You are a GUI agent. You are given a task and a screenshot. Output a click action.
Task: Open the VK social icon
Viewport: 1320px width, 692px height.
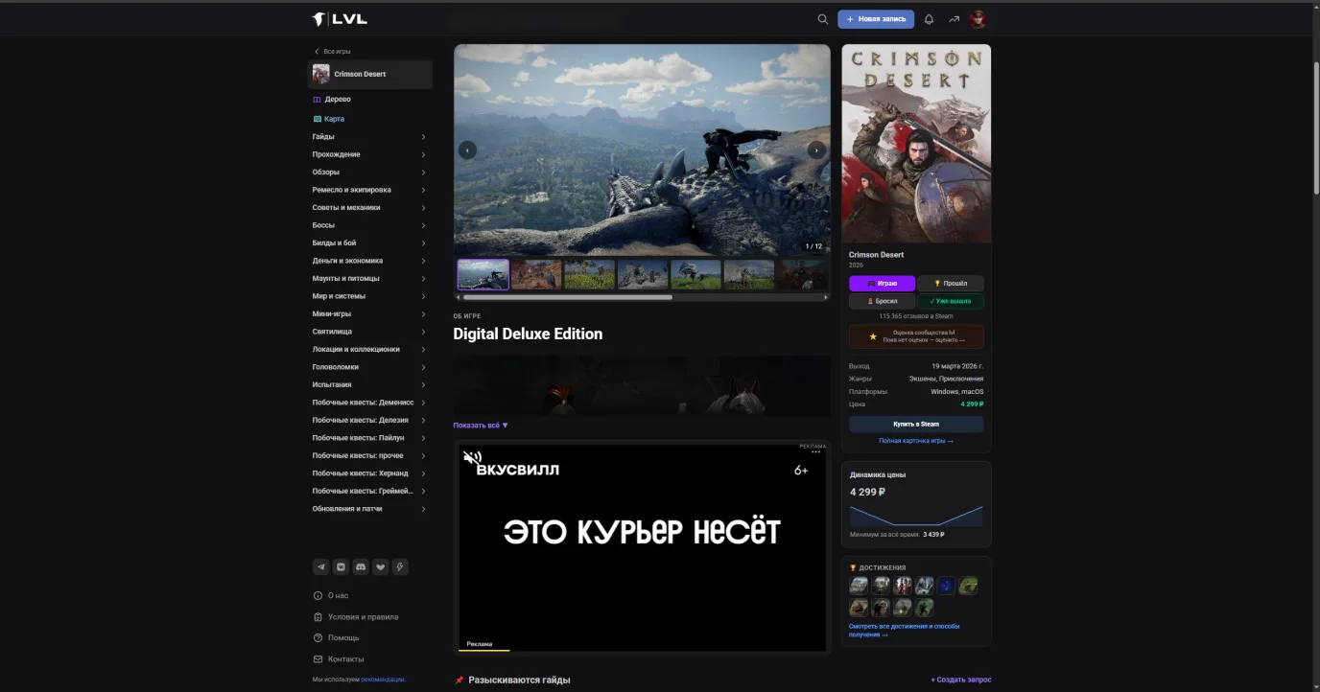341,566
